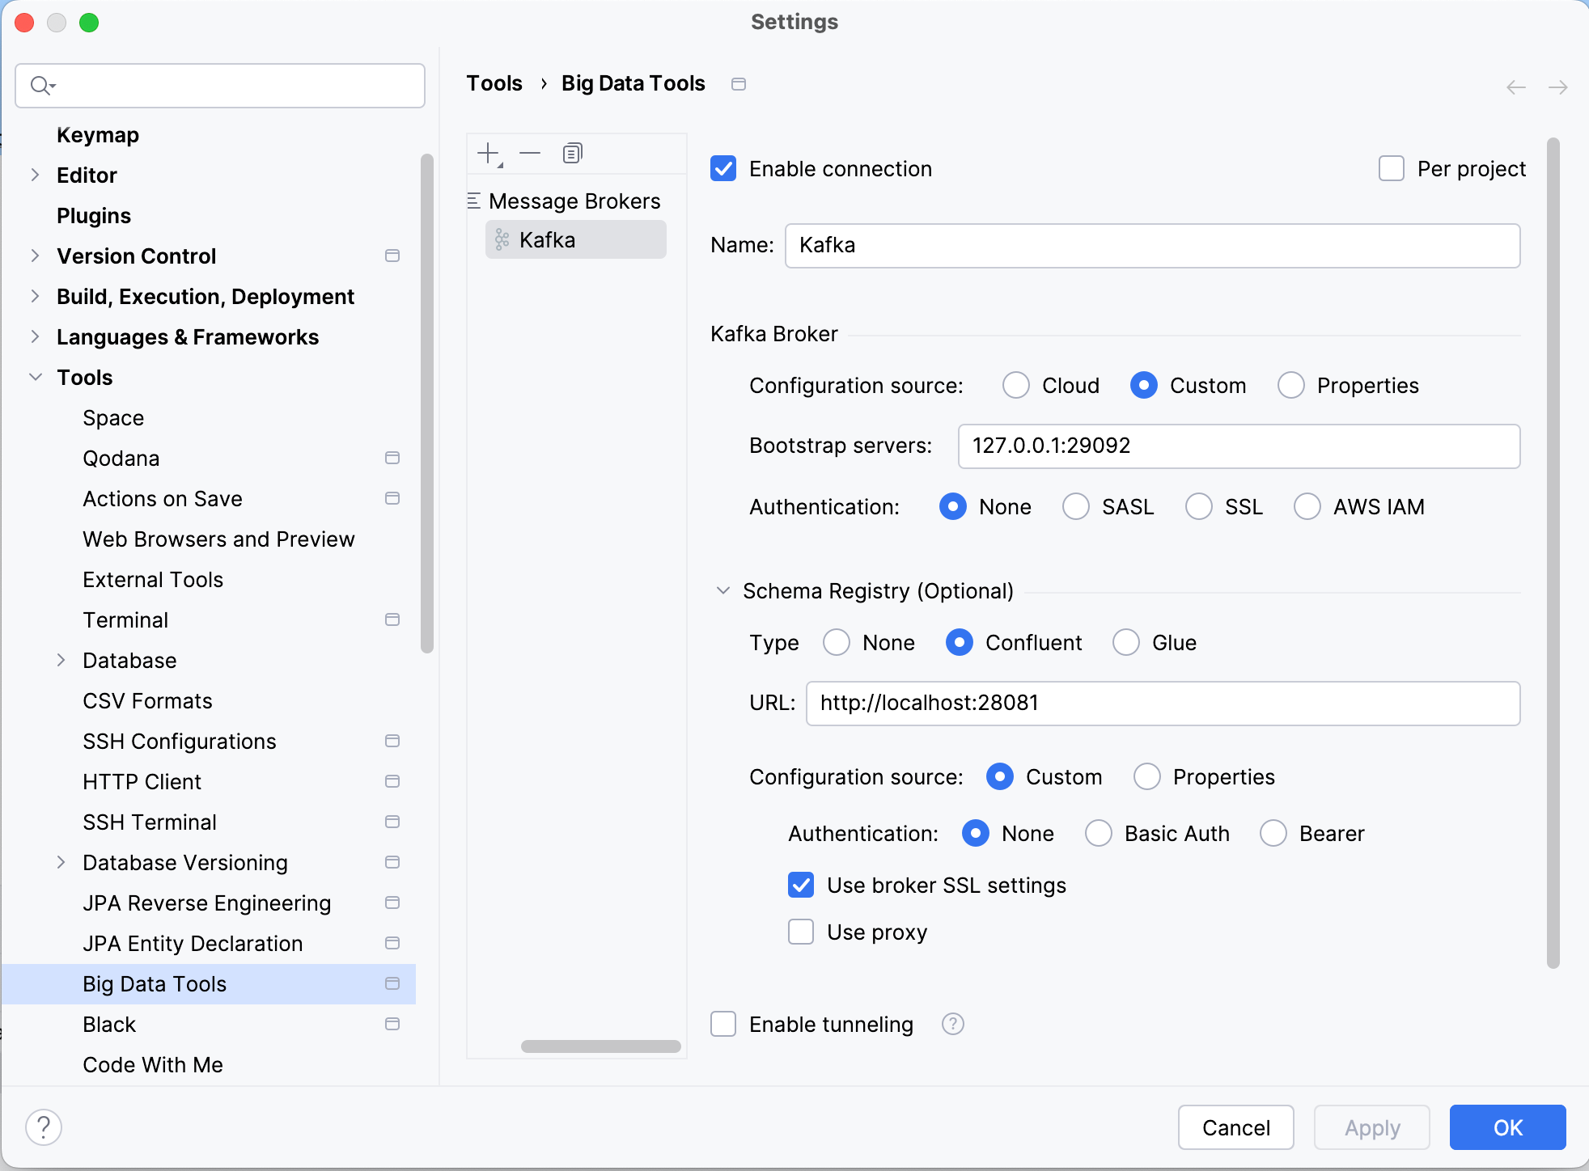
Task: Click the remove connection minus icon
Action: point(530,153)
